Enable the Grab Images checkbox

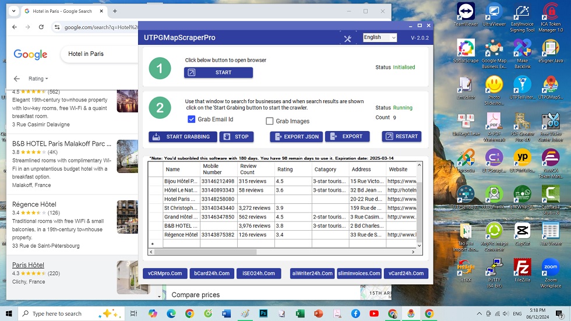(270, 121)
